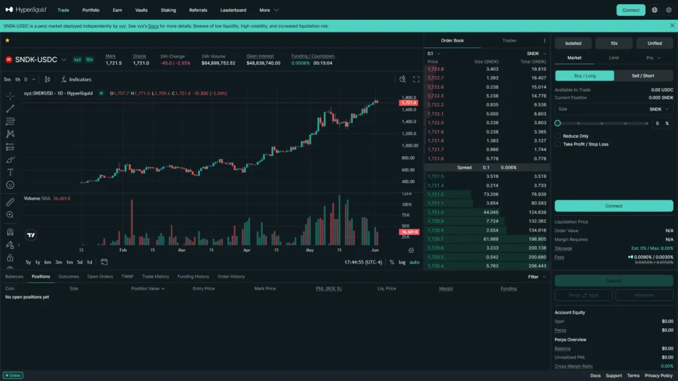
Task: Open candle chart style selector icon
Action: tap(48, 79)
